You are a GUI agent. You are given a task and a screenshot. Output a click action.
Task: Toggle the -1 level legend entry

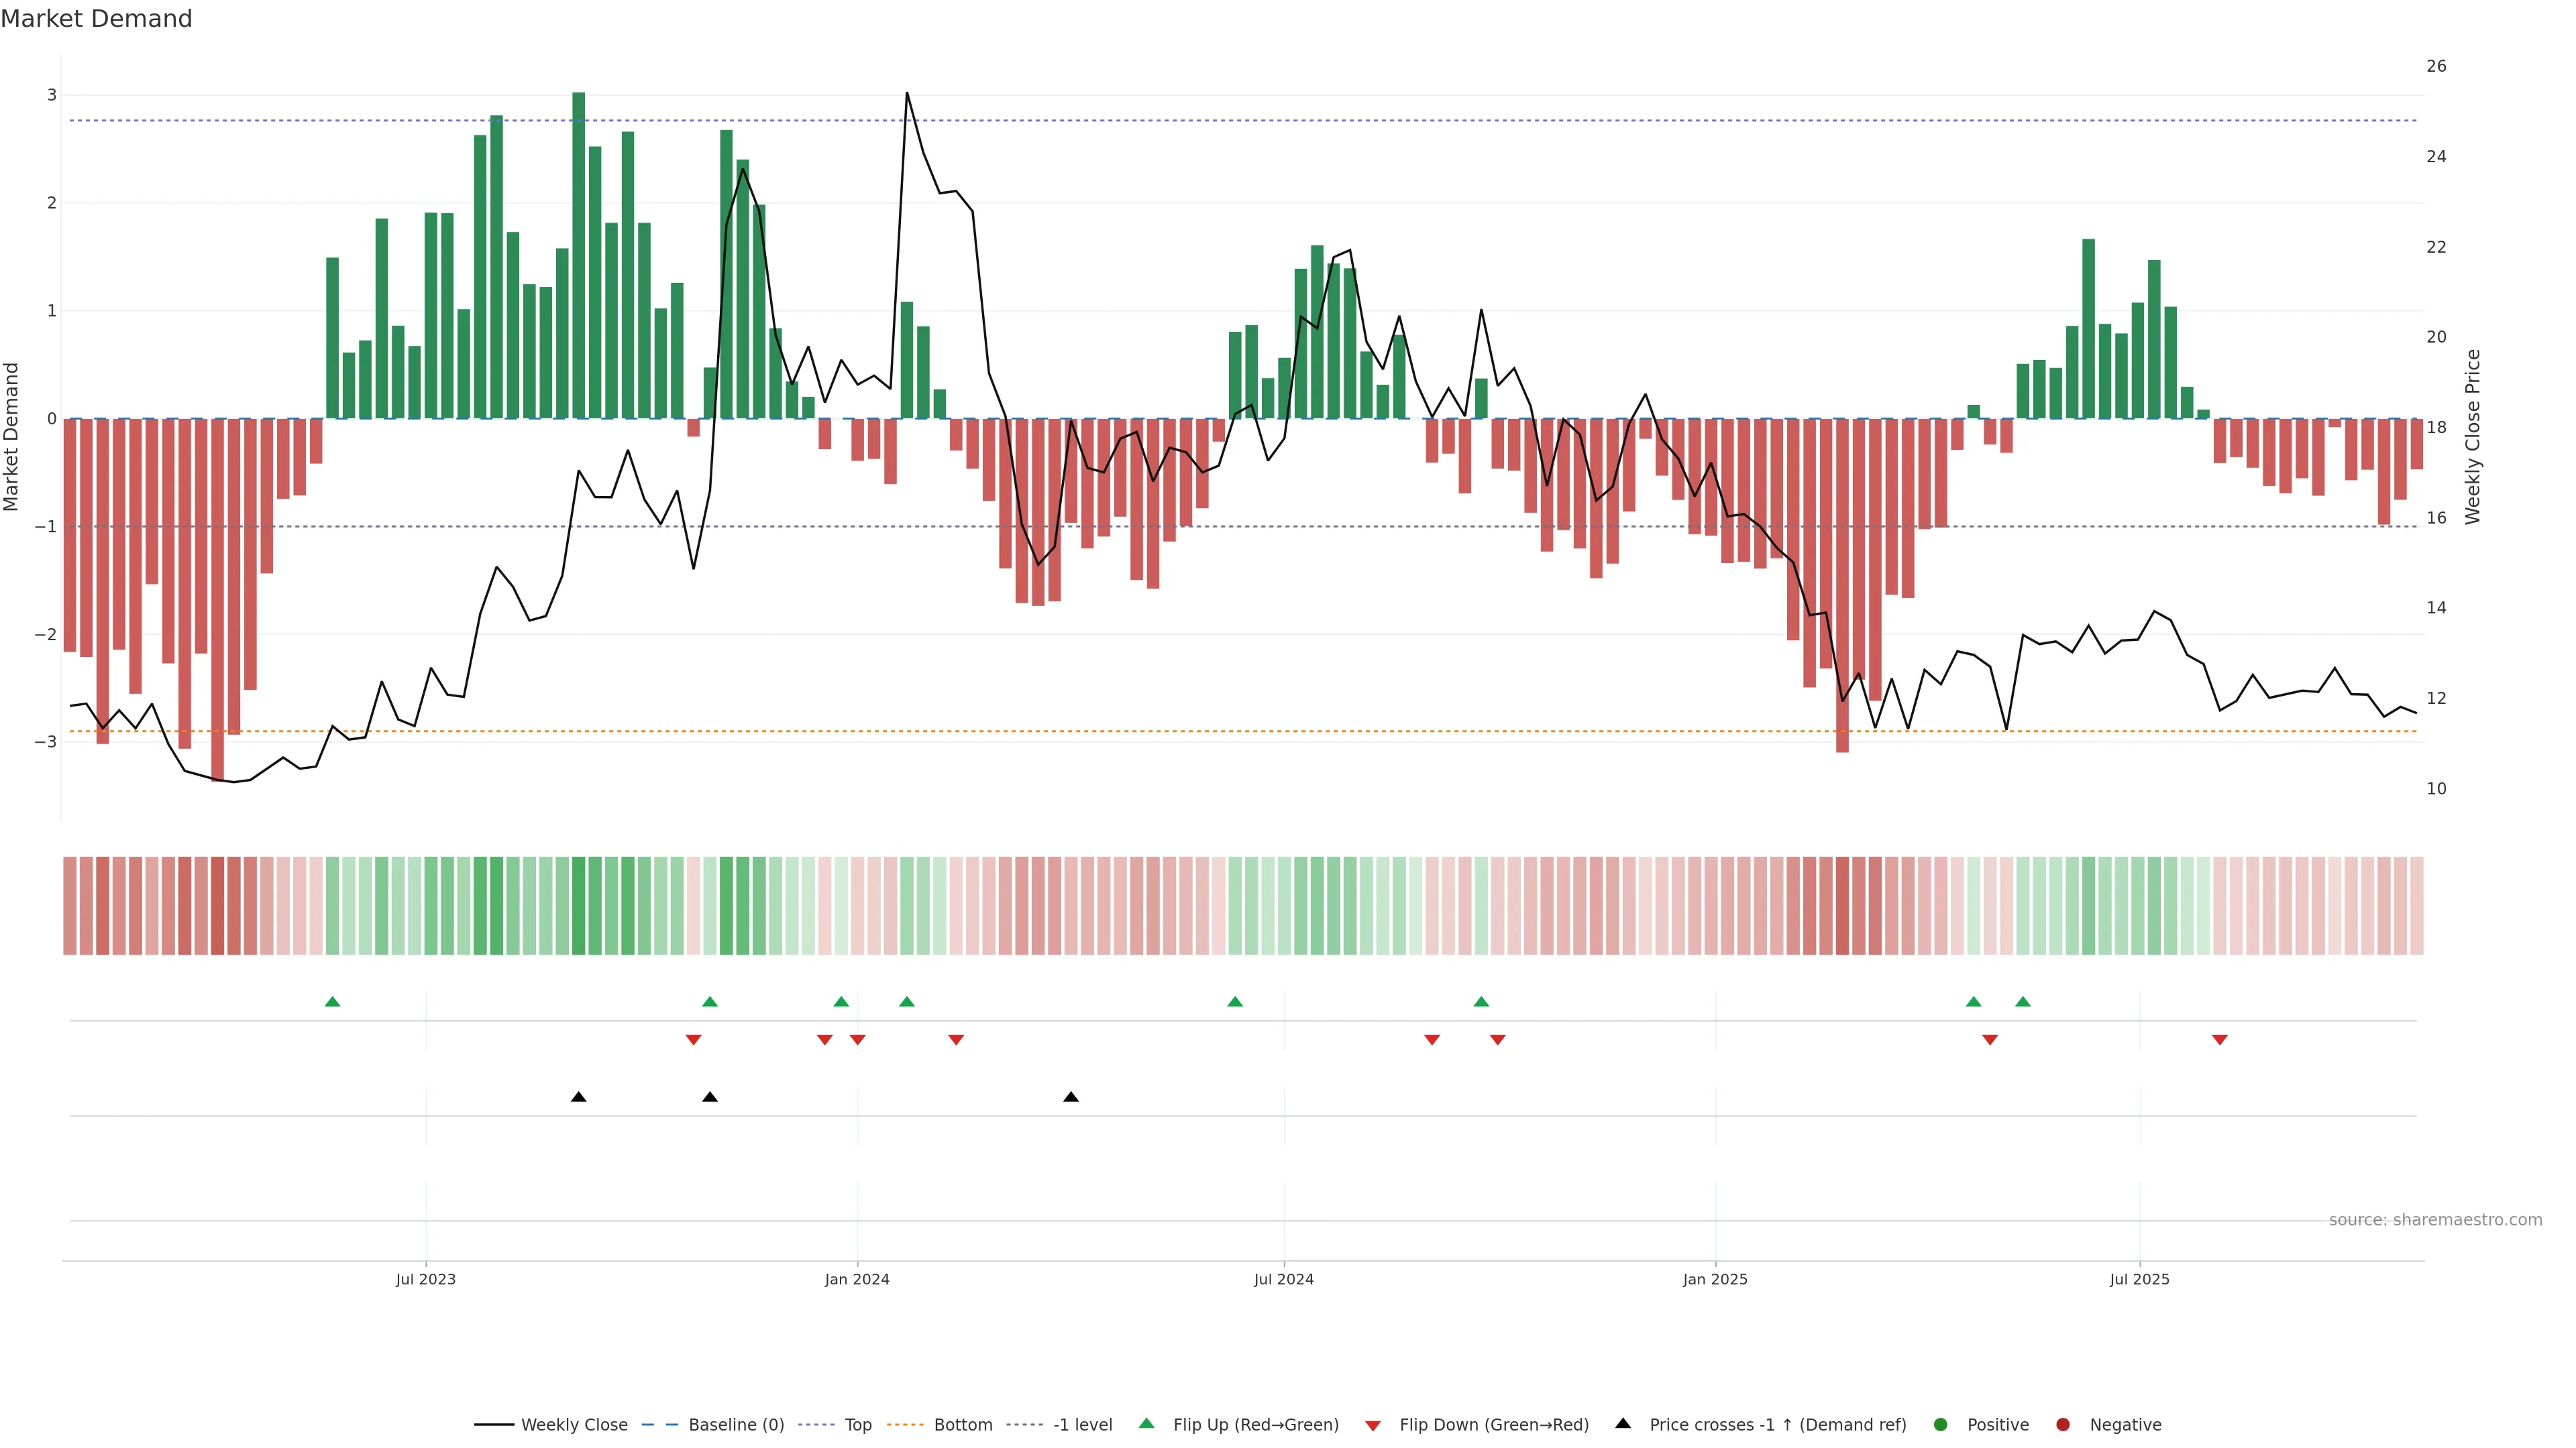[1082, 1425]
